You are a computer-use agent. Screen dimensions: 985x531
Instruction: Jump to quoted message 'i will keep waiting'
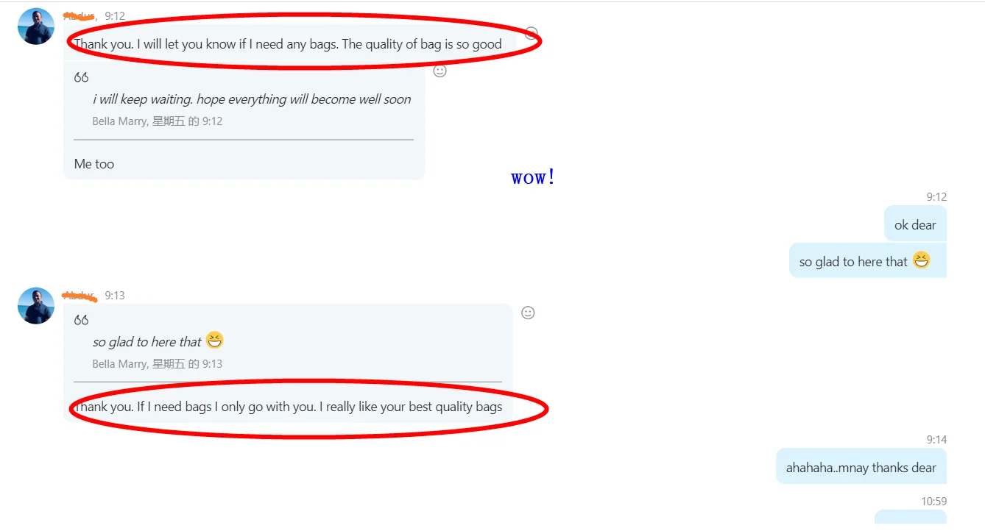(252, 99)
